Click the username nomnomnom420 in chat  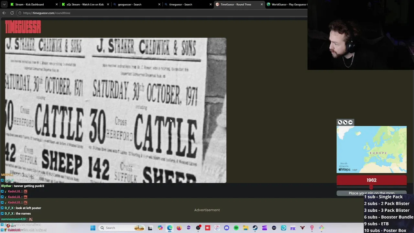coord(13,219)
